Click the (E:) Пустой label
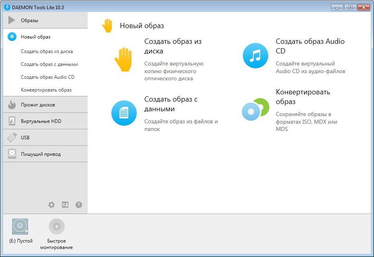This screenshot has width=374, height=257. pyautogui.click(x=21, y=241)
